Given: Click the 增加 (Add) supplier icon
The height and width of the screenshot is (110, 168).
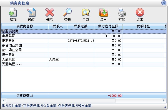Looking at the screenshot, I should click(13, 14).
